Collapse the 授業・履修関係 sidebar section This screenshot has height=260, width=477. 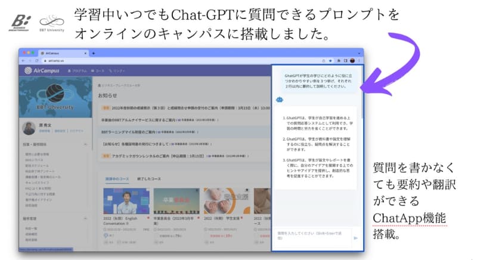(85, 144)
